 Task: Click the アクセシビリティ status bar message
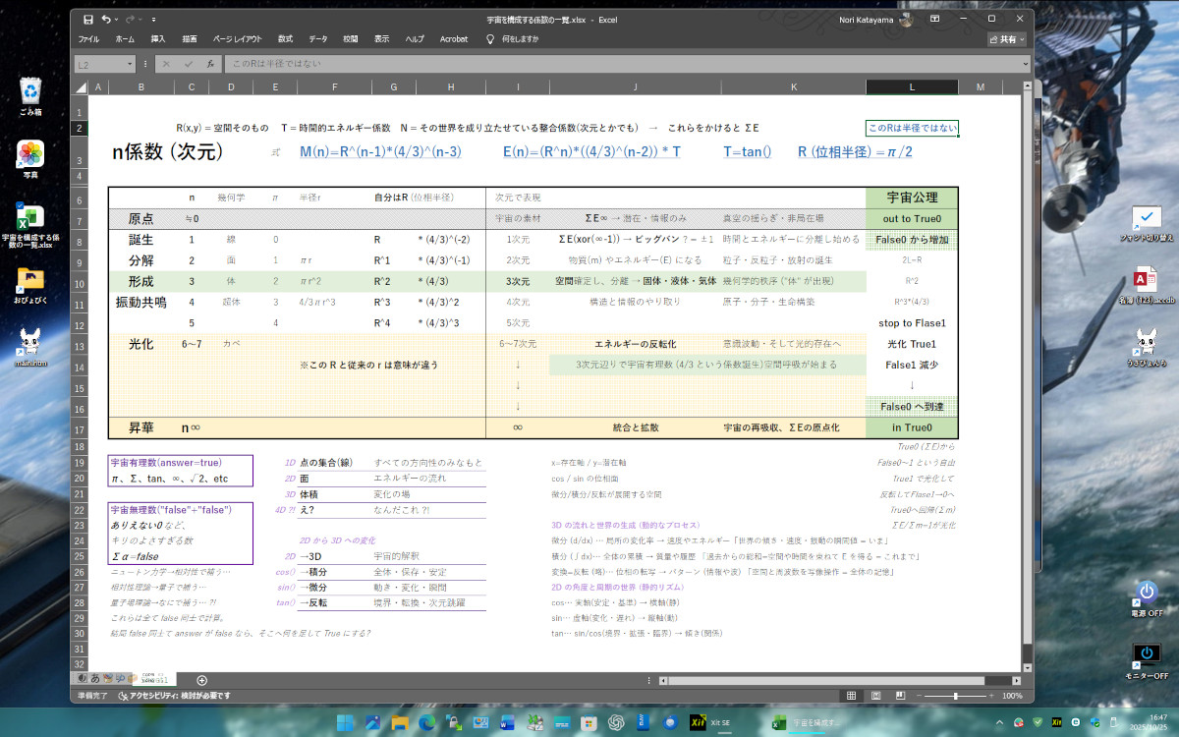click(174, 696)
